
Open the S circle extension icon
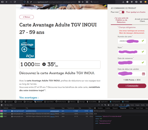pyautogui.click(x=136, y=2)
